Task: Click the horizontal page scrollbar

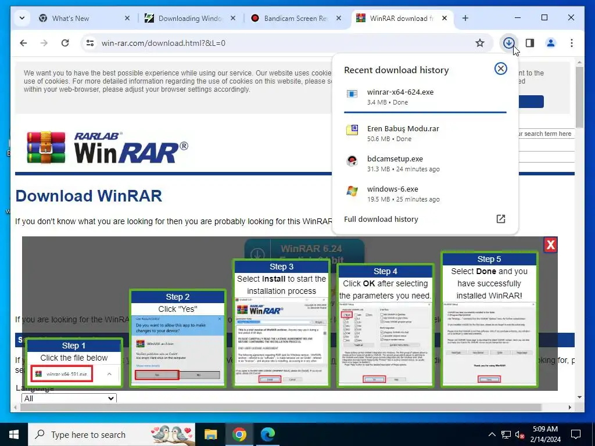Action: [281, 407]
